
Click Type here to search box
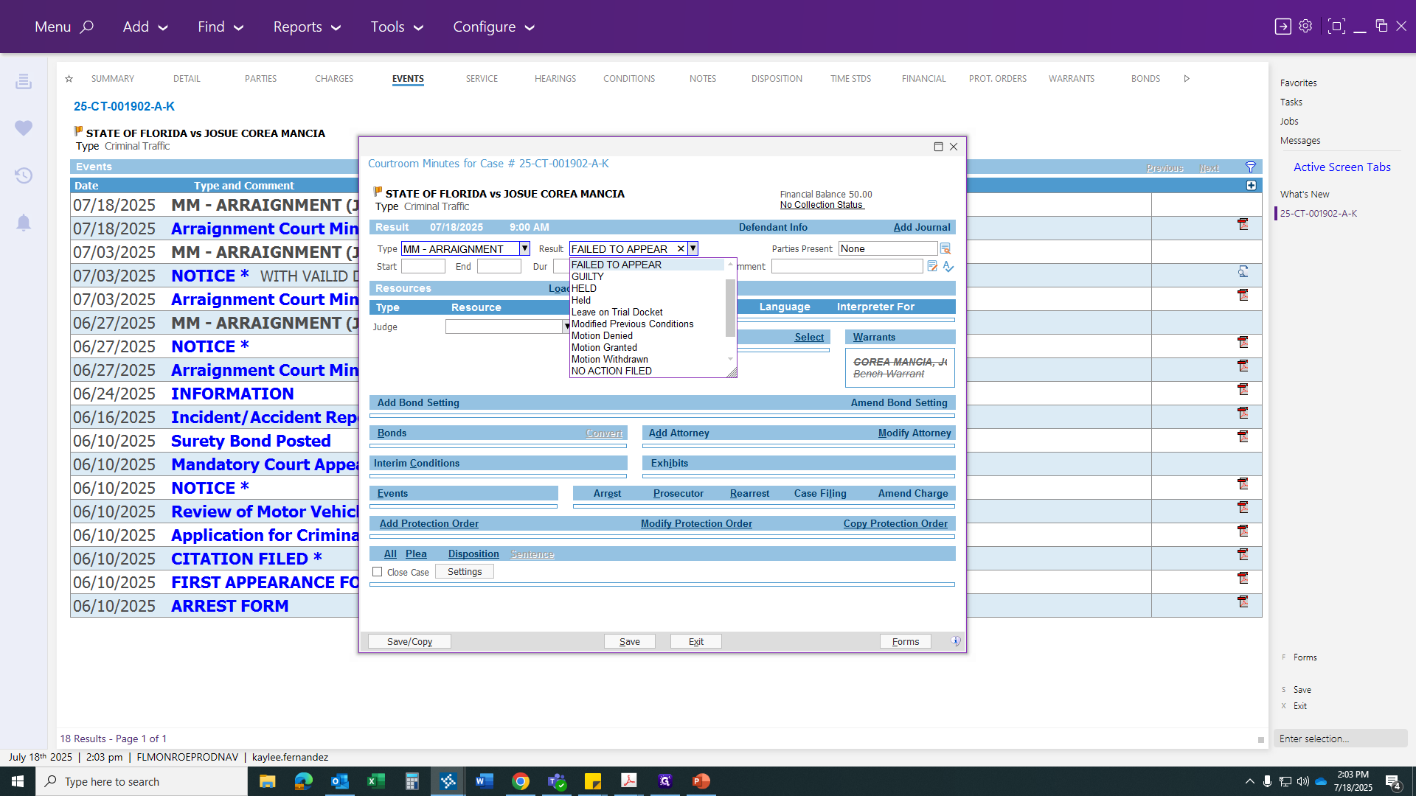(142, 781)
